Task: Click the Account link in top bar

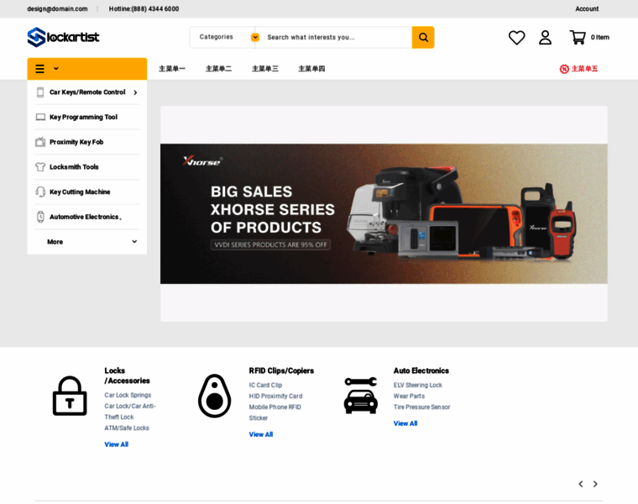Action: coord(587,9)
